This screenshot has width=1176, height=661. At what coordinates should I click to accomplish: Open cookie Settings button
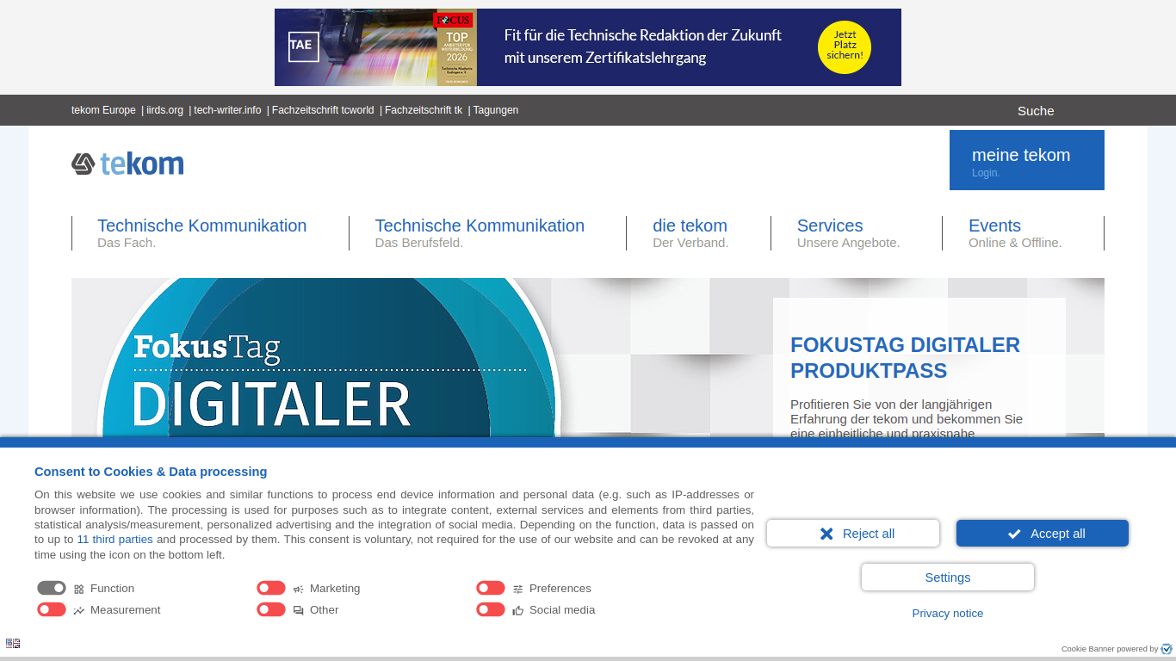click(x=948, y=578)
